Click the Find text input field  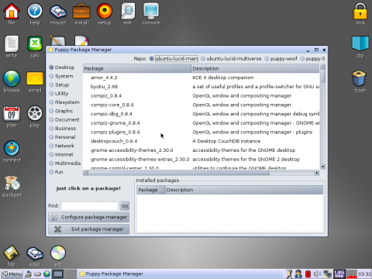[89, 205]
